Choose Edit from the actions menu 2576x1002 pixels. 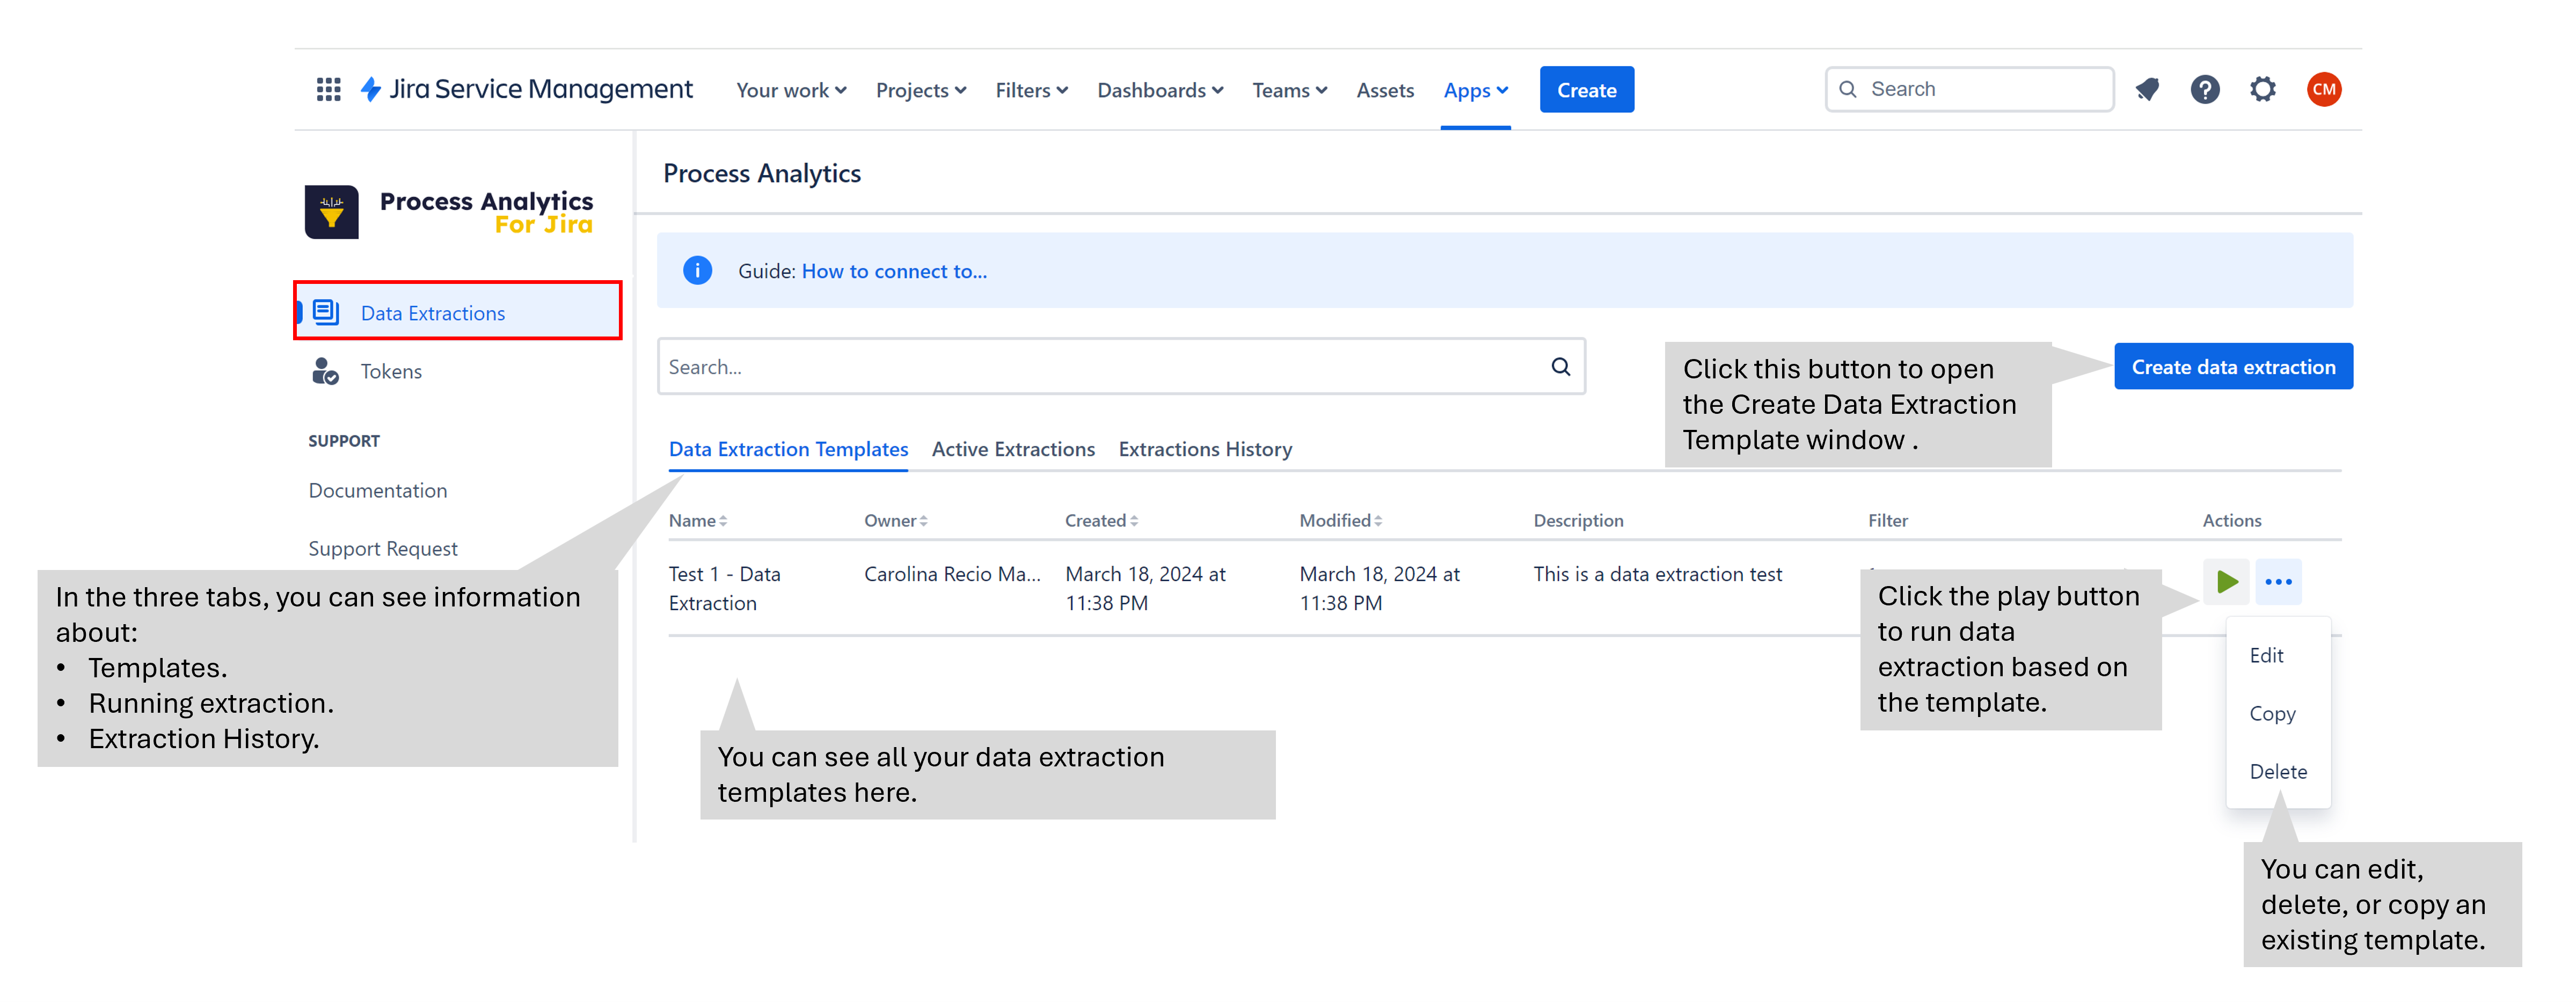click(x=2266, y=656)
